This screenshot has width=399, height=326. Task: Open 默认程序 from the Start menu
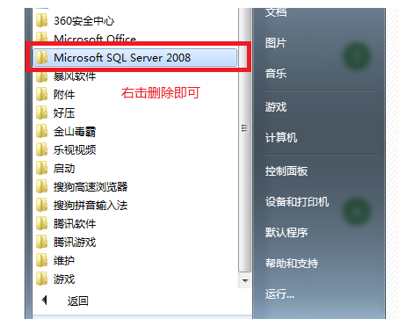(x=287, y=232)
